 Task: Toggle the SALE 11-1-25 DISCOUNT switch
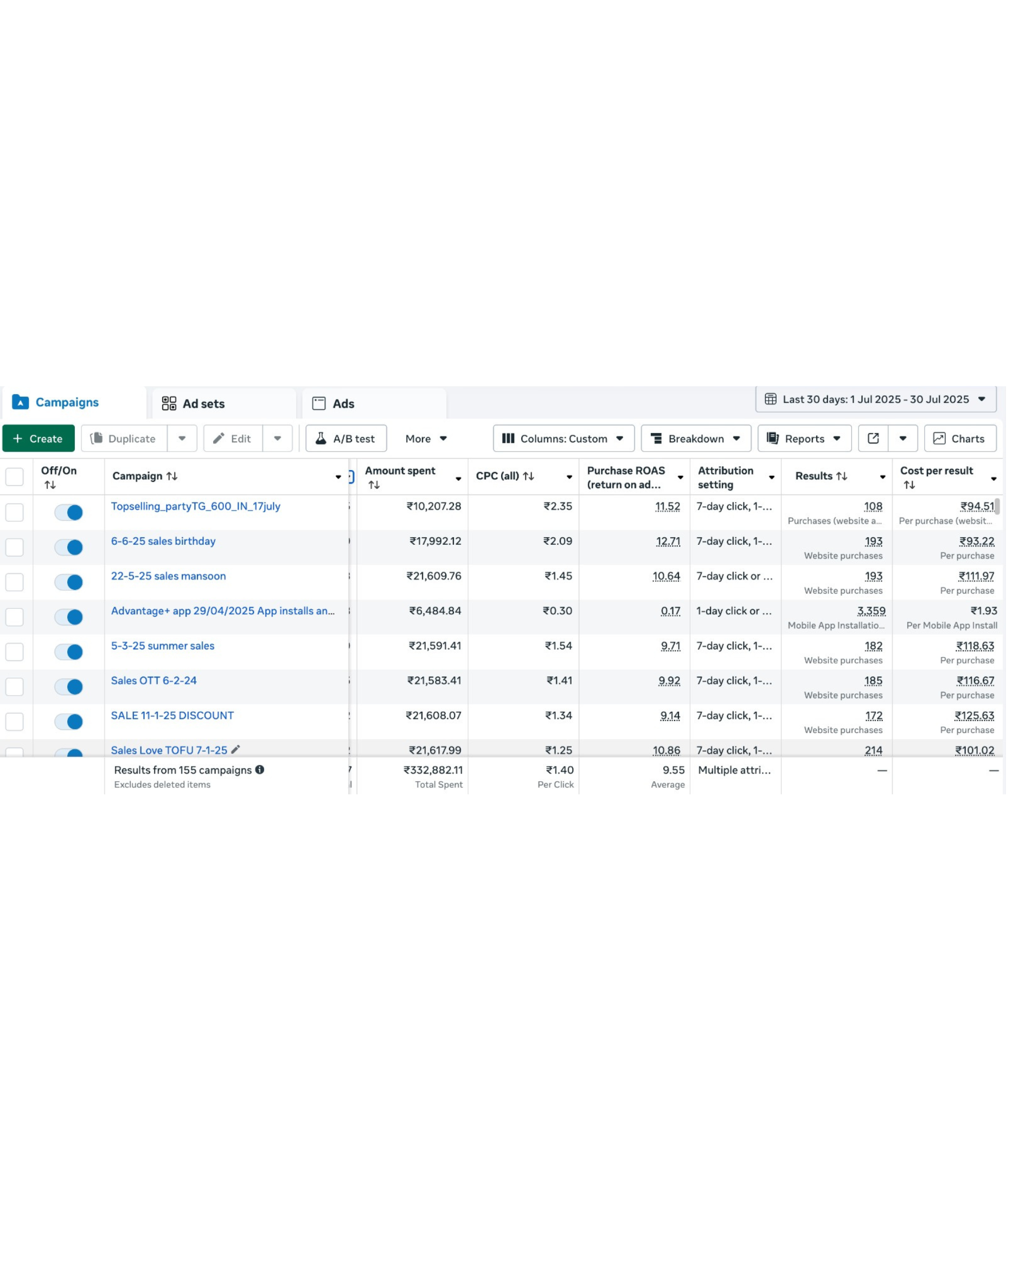pos(68,722)
